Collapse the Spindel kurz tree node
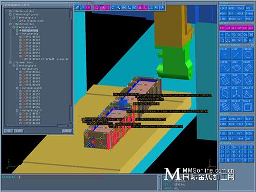This screenshot has width=256, height=192. click(10, 62)
